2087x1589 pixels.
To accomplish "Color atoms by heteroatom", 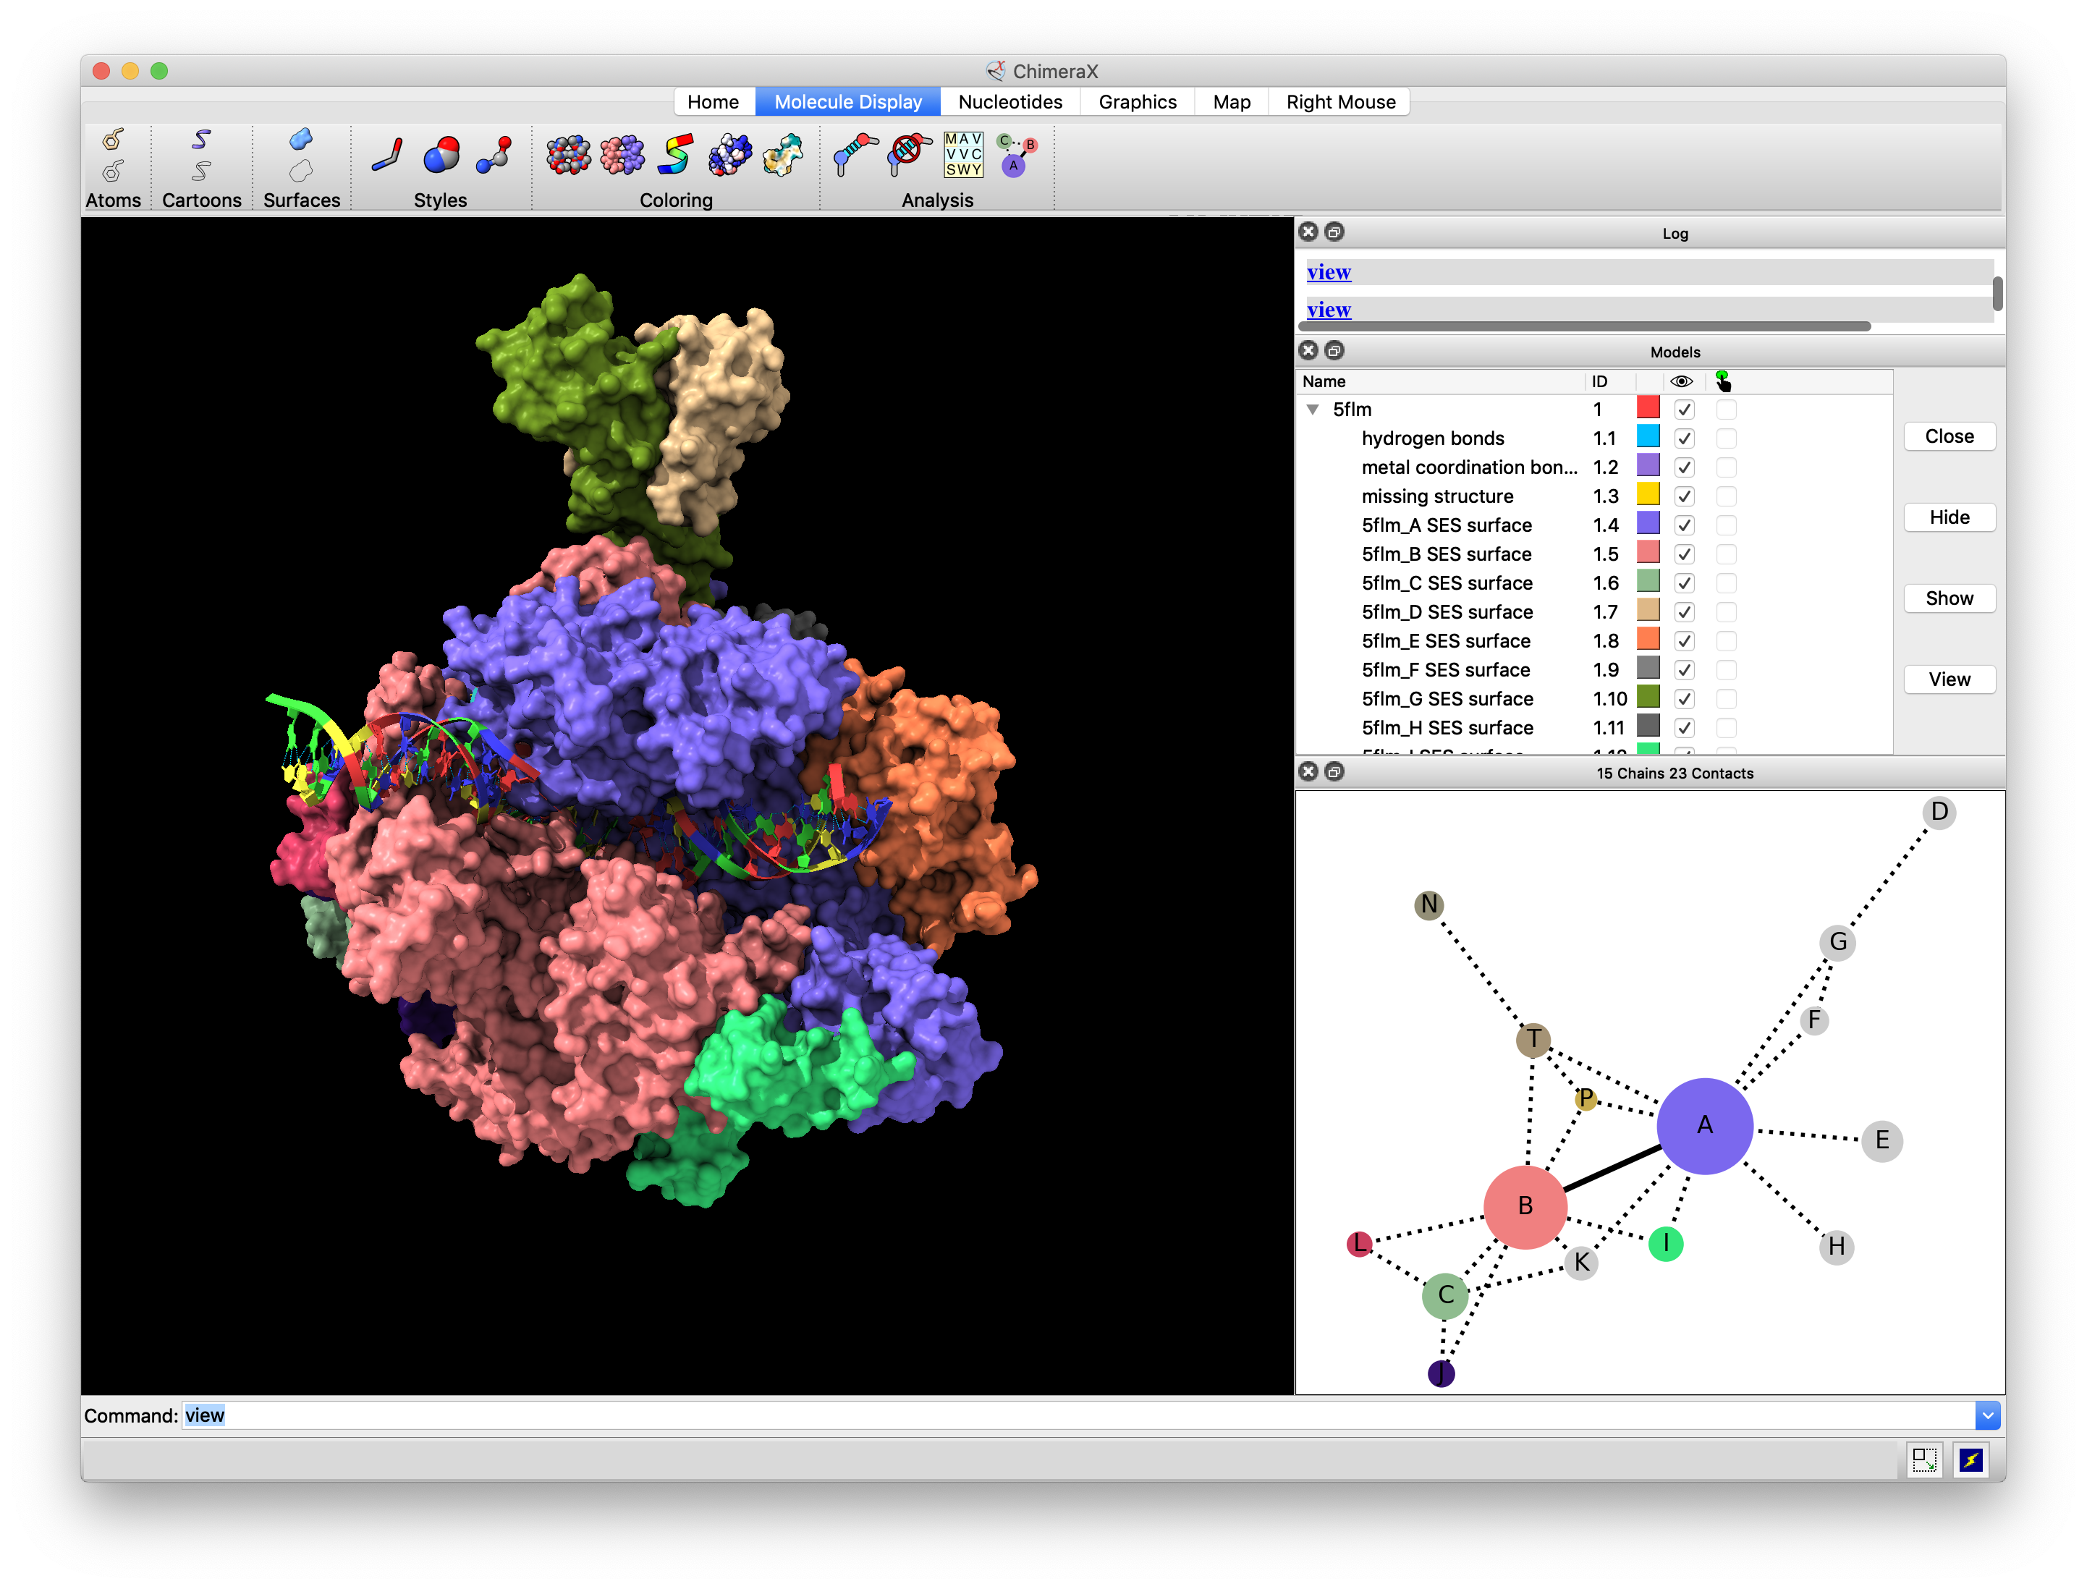I will pyautogui.click(x=567, y=155).
